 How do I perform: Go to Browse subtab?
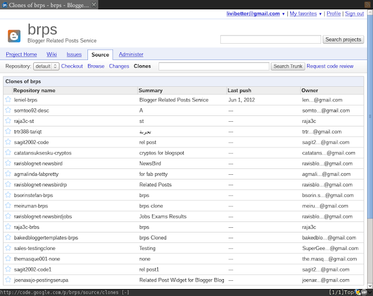coord(96,66)
